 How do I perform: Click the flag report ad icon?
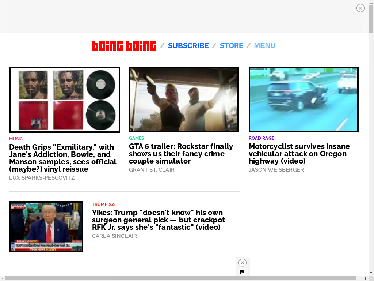coord(243,272)
